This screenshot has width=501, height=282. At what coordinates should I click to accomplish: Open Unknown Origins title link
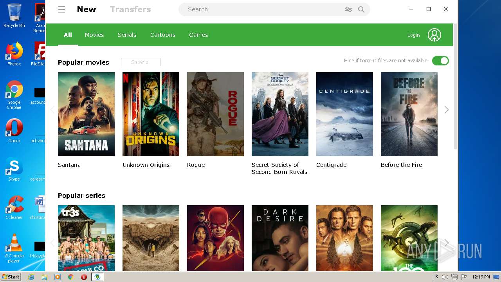(146, 165)
